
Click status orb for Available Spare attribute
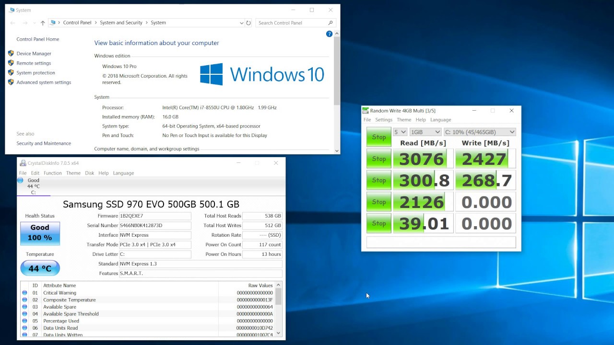24,307
